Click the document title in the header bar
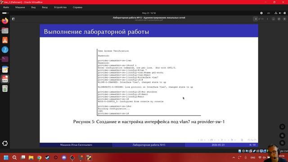The height and width of the screenshot is (162, 288). (149, 18)
